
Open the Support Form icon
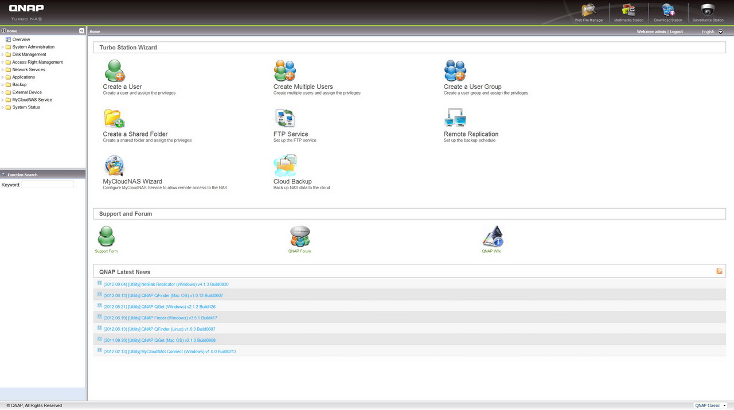(106, 236)
